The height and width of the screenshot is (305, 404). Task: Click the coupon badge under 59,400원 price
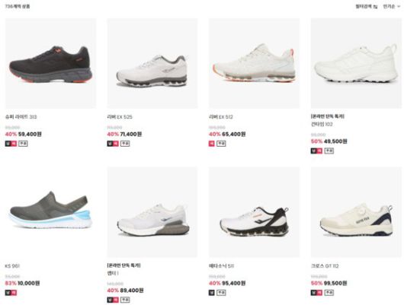[x=23, y=144]
